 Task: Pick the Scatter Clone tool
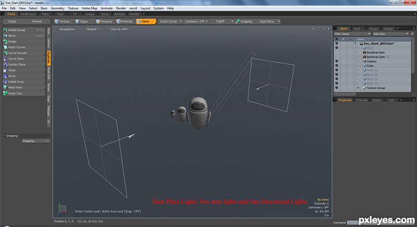(x=24, y=64)
